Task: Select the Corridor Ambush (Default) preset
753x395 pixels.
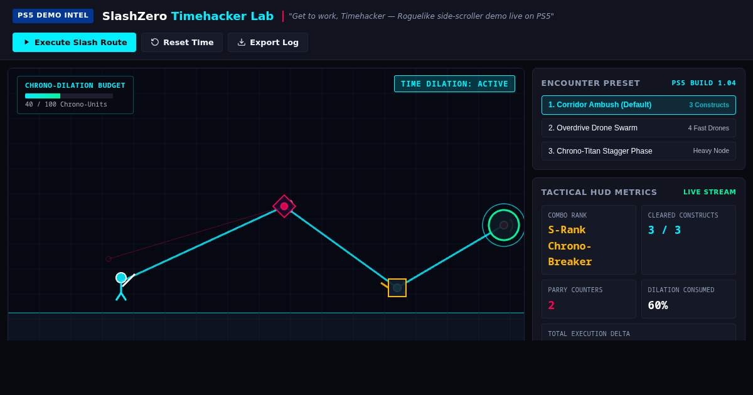Action: click(639, 105)
